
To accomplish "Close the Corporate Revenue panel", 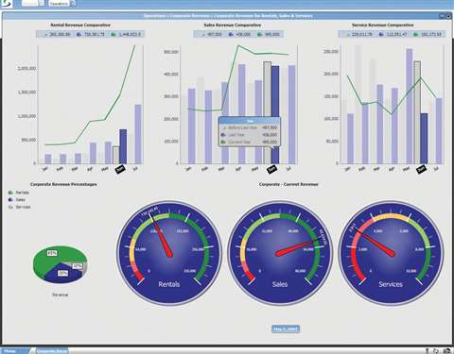I will (448, 16).
